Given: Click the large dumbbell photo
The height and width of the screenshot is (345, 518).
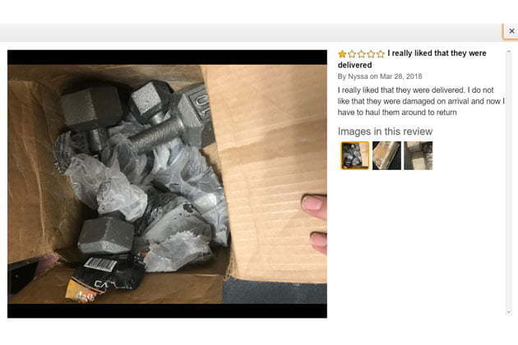Looking at the screenshot, I should pos(167,184).
